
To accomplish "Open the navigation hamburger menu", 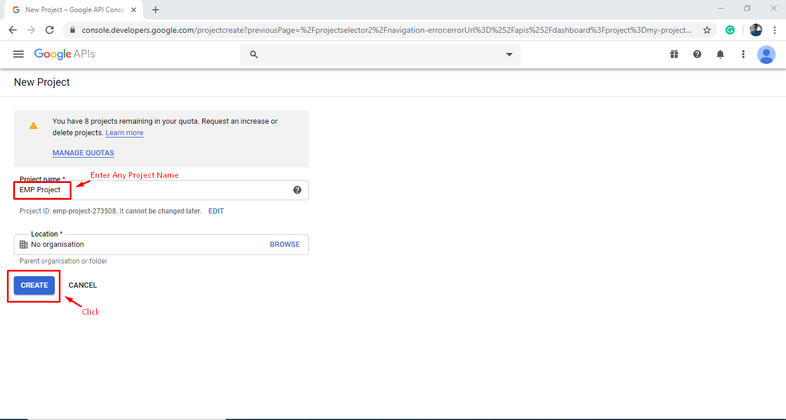I will tap(18, 54).
